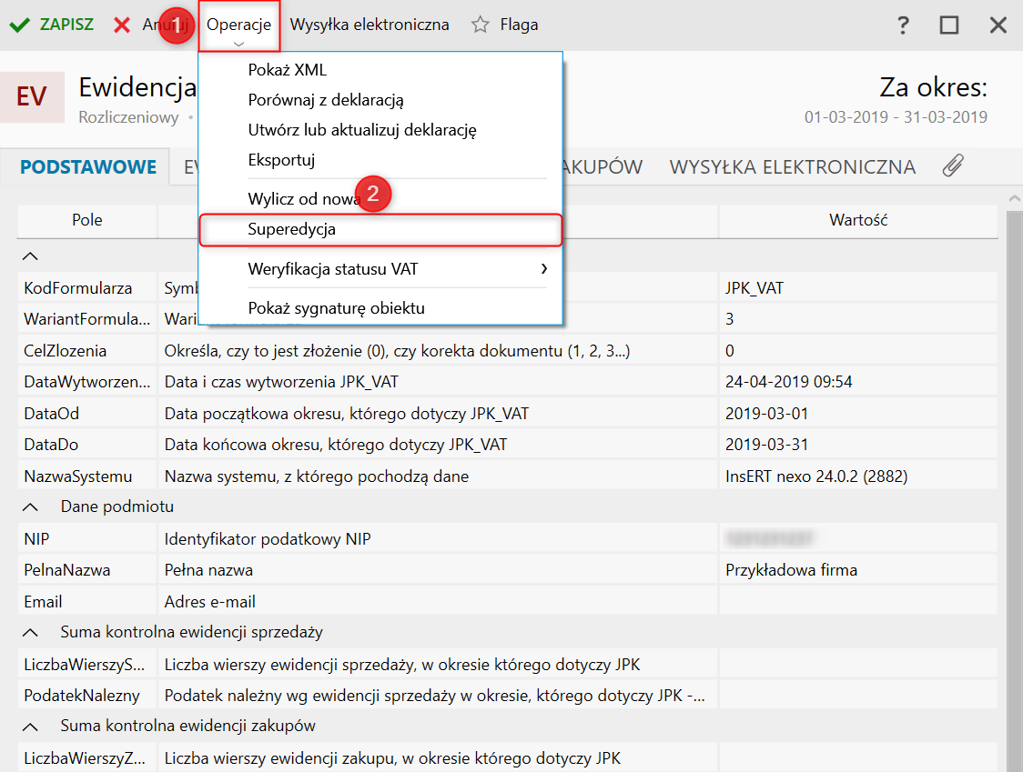
Task: Open the Operacje dropdown menu
Action: click(x=238, y=25)
